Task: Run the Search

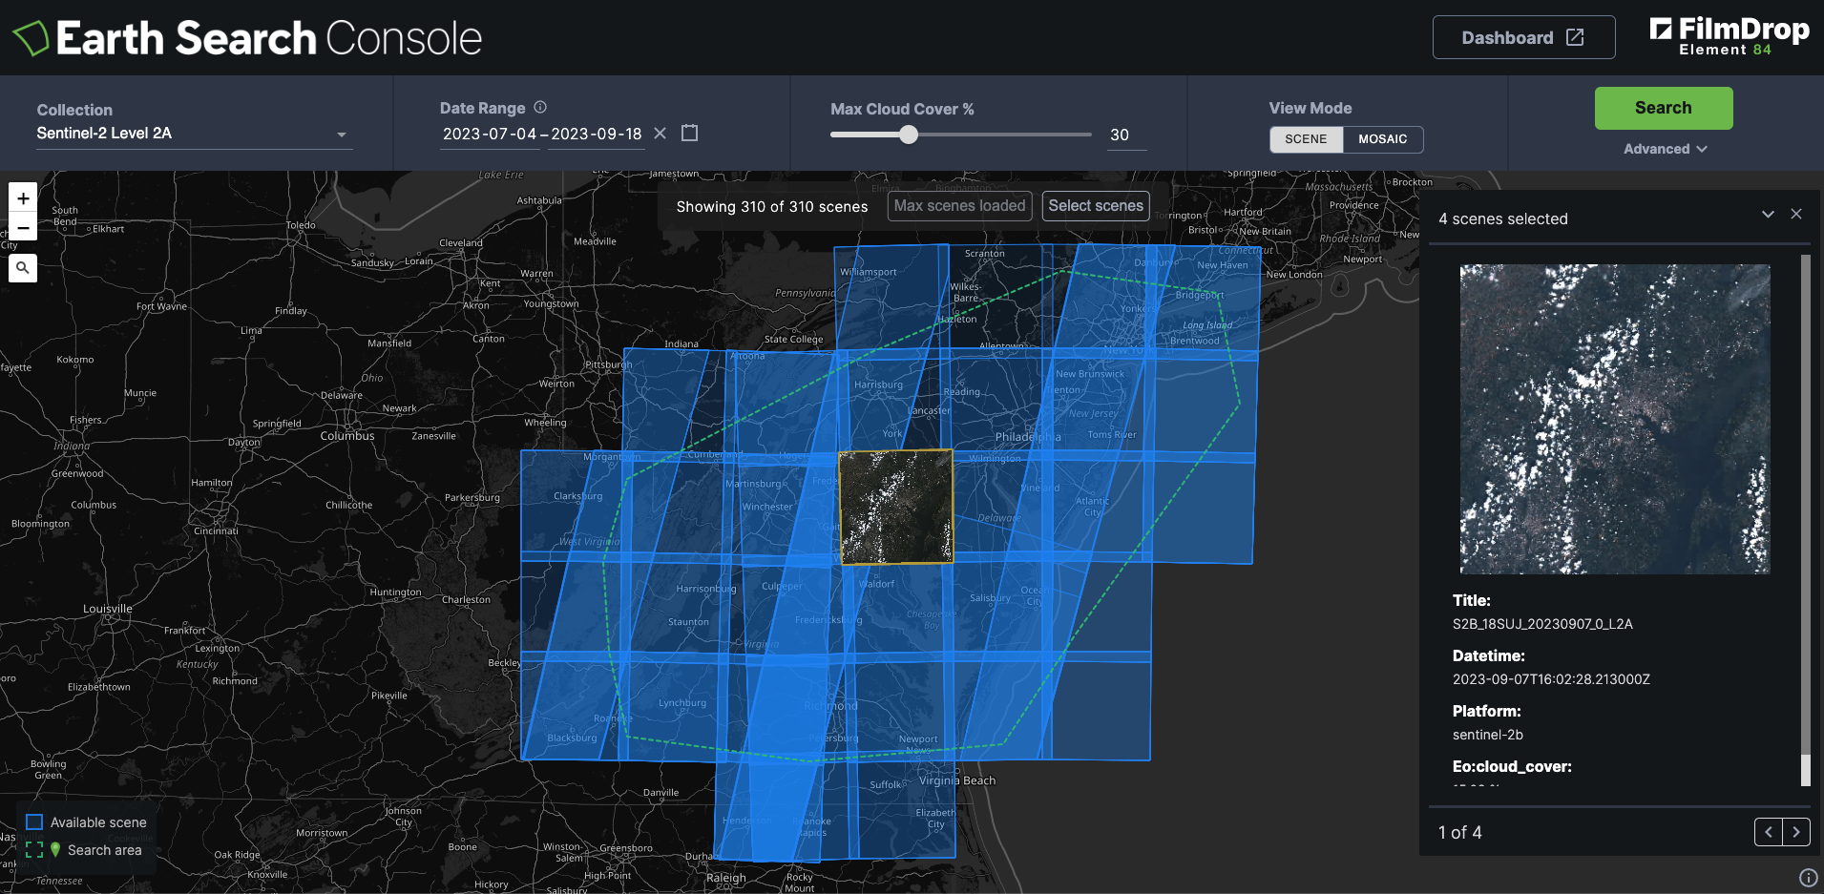Action: point(1663,108)
